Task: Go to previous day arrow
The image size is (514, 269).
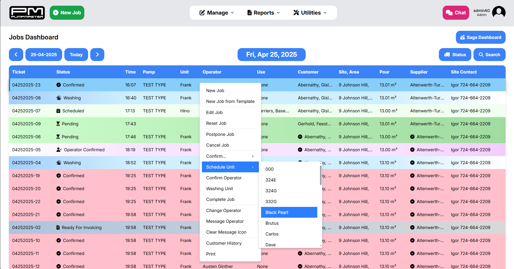Action: 16,55
